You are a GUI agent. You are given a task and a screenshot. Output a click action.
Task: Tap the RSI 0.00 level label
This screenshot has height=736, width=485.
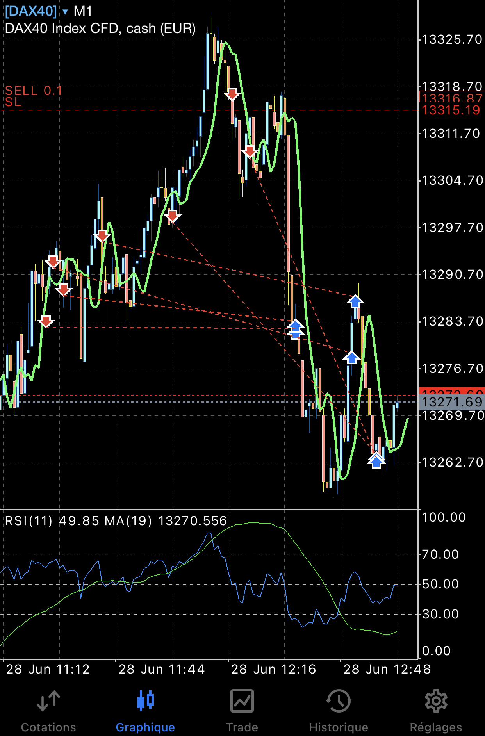437,651
